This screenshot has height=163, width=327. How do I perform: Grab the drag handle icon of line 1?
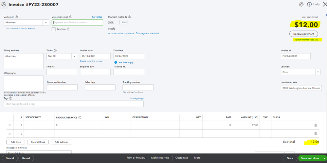9,125
